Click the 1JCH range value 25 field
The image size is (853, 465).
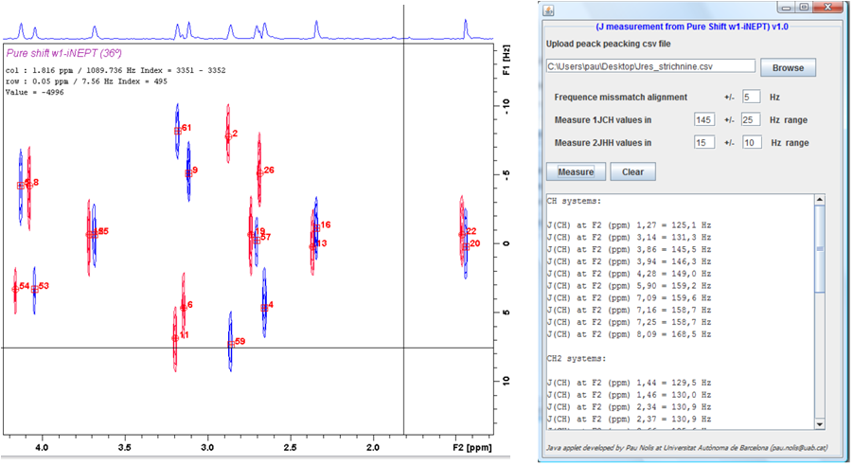751,119
